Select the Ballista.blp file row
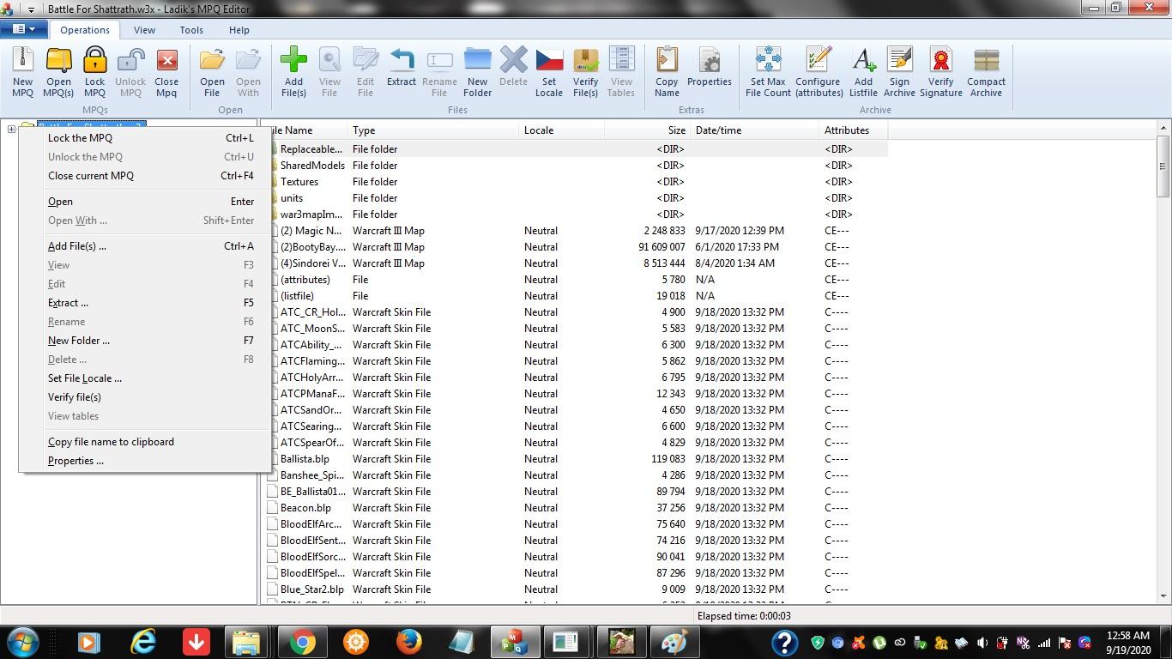1172x659 pixels. pos(577,458)
